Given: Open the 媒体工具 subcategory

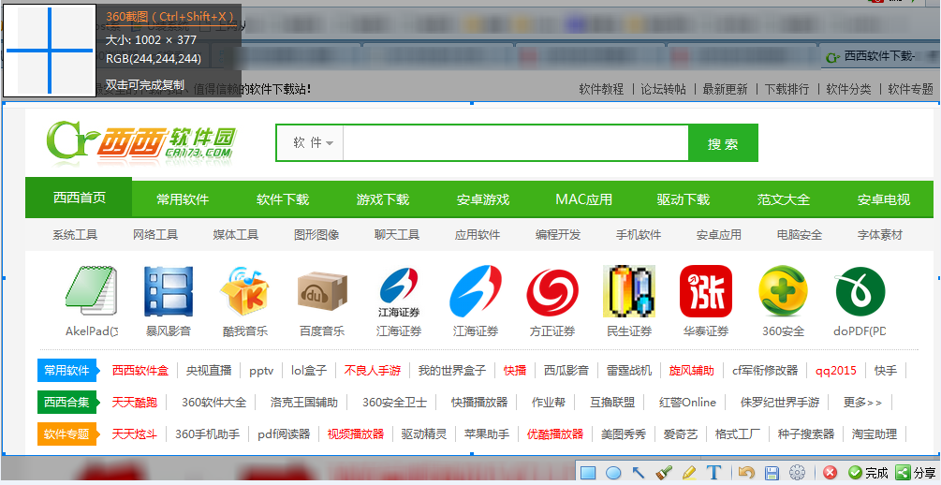Looking at the screenshot, I should point(236,235).
